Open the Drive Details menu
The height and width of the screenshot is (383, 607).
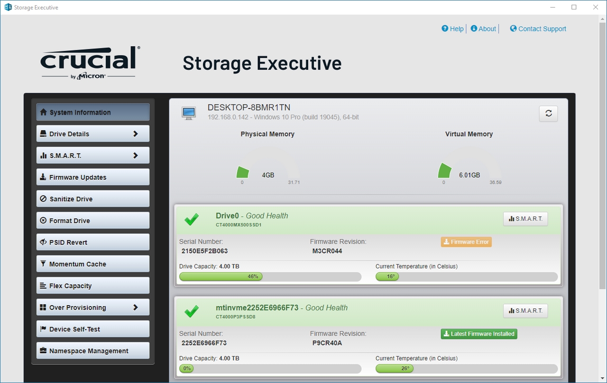click(93, 134)
